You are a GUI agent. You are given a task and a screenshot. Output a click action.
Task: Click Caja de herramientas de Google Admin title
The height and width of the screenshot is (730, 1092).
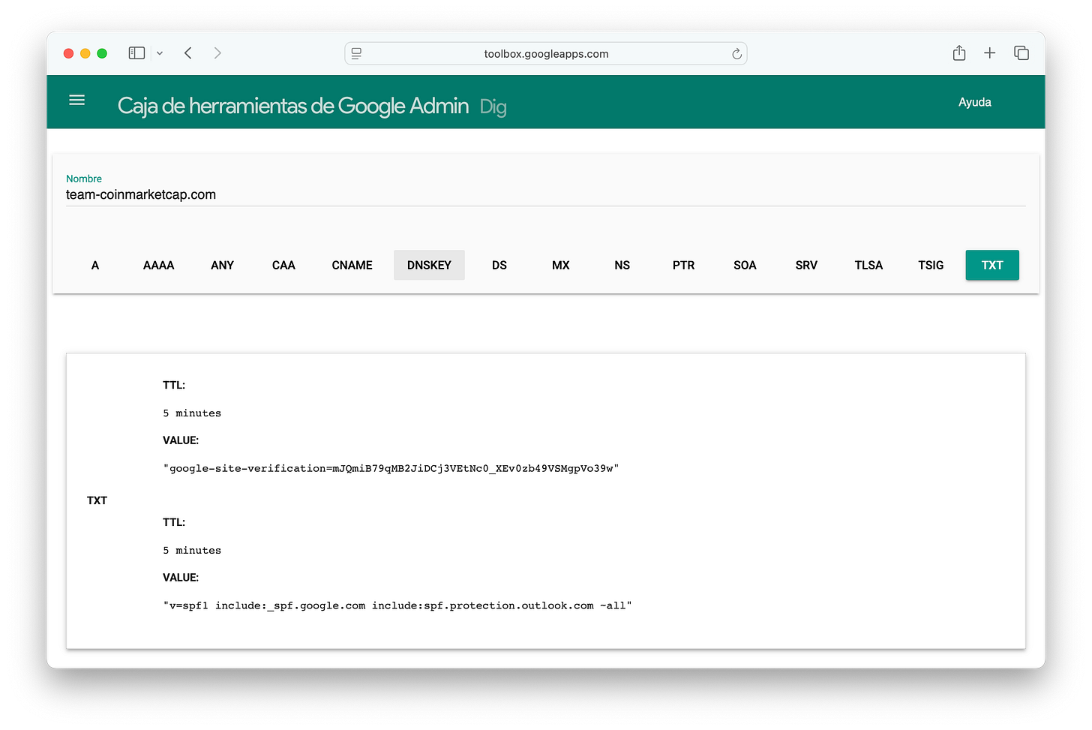click(293, 106)
